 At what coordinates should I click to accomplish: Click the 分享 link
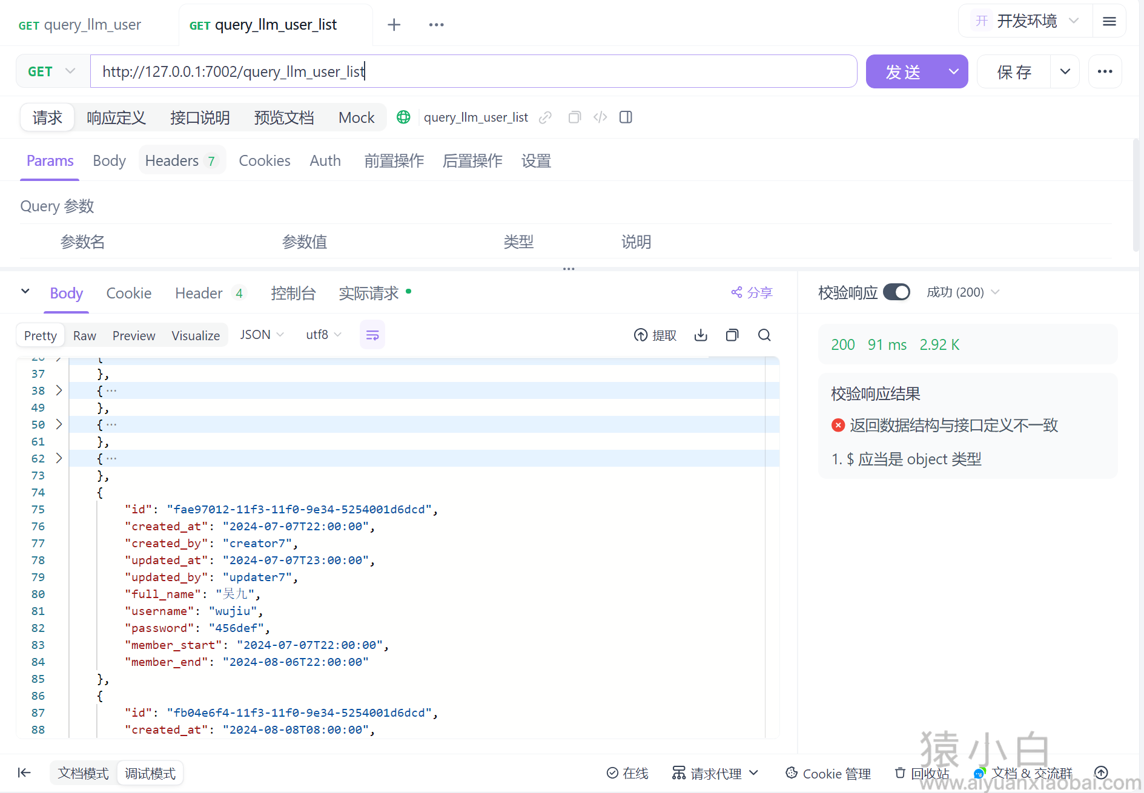(752, 293)
